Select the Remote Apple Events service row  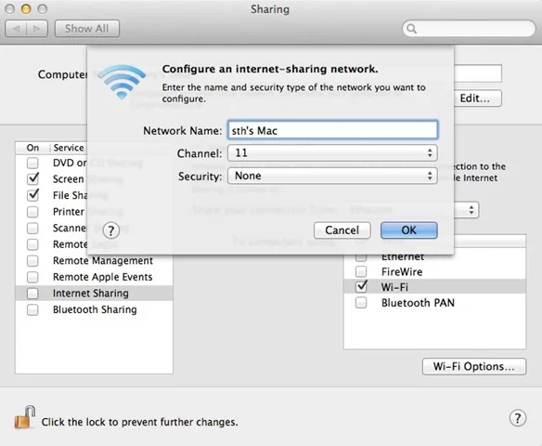tap(94, 277)
